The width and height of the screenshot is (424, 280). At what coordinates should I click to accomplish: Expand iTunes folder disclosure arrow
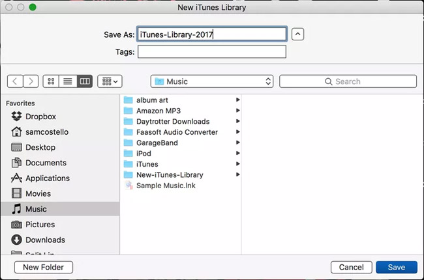point(237,163)
